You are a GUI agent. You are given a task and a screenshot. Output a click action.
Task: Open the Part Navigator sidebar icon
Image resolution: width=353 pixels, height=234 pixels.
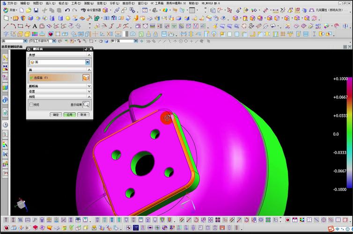[x=5, y=77]
